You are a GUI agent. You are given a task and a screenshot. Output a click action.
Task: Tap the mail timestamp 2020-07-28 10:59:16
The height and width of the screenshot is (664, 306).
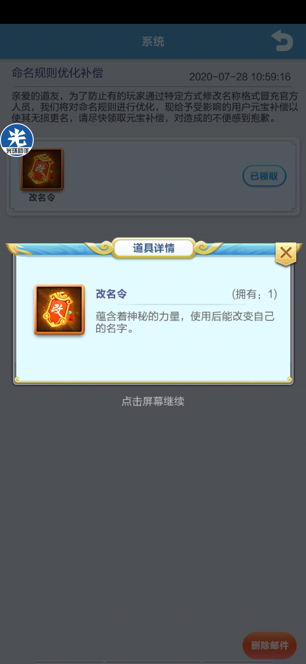click(x=240, y=77)
